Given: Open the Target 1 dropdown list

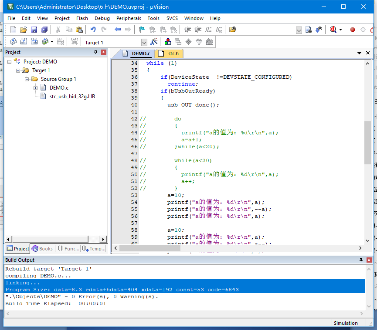Looking at the screenshot, I should point(144,43).
